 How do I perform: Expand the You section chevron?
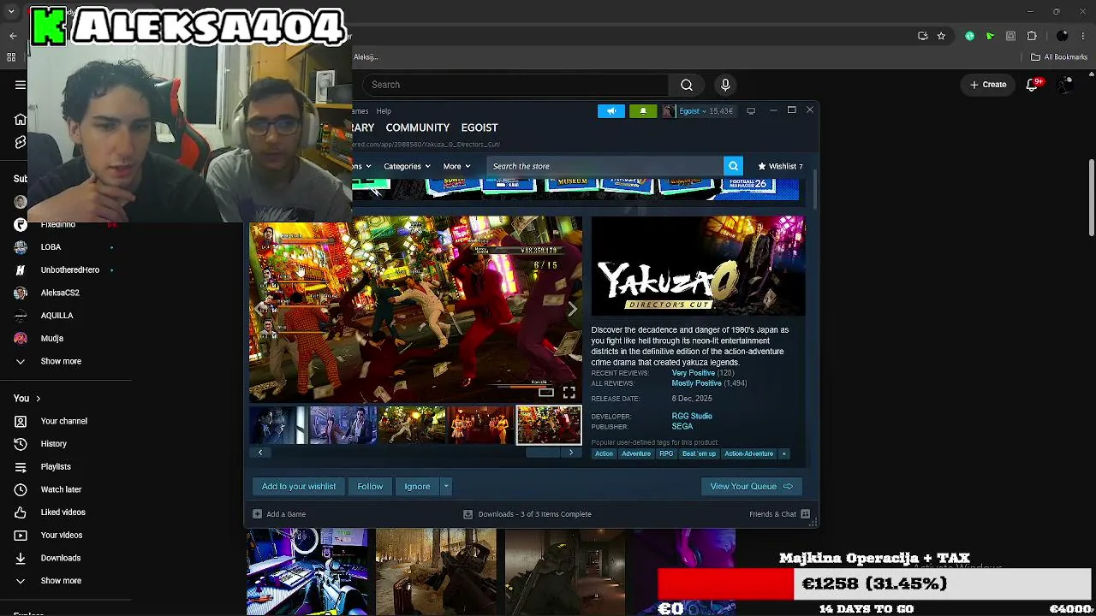38,399
